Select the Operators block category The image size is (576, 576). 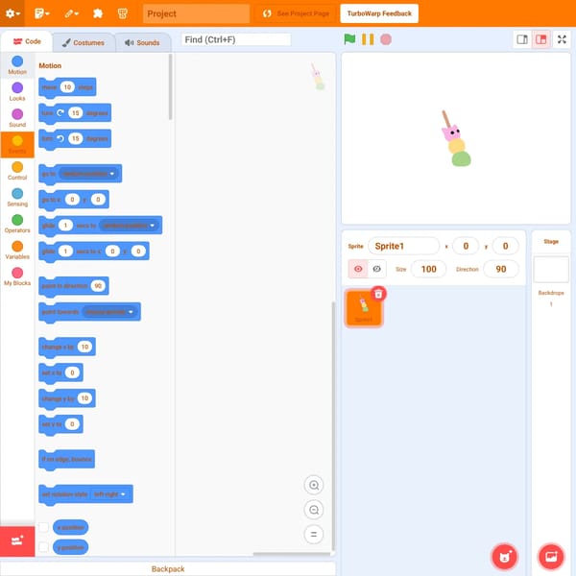click(17, 224)
